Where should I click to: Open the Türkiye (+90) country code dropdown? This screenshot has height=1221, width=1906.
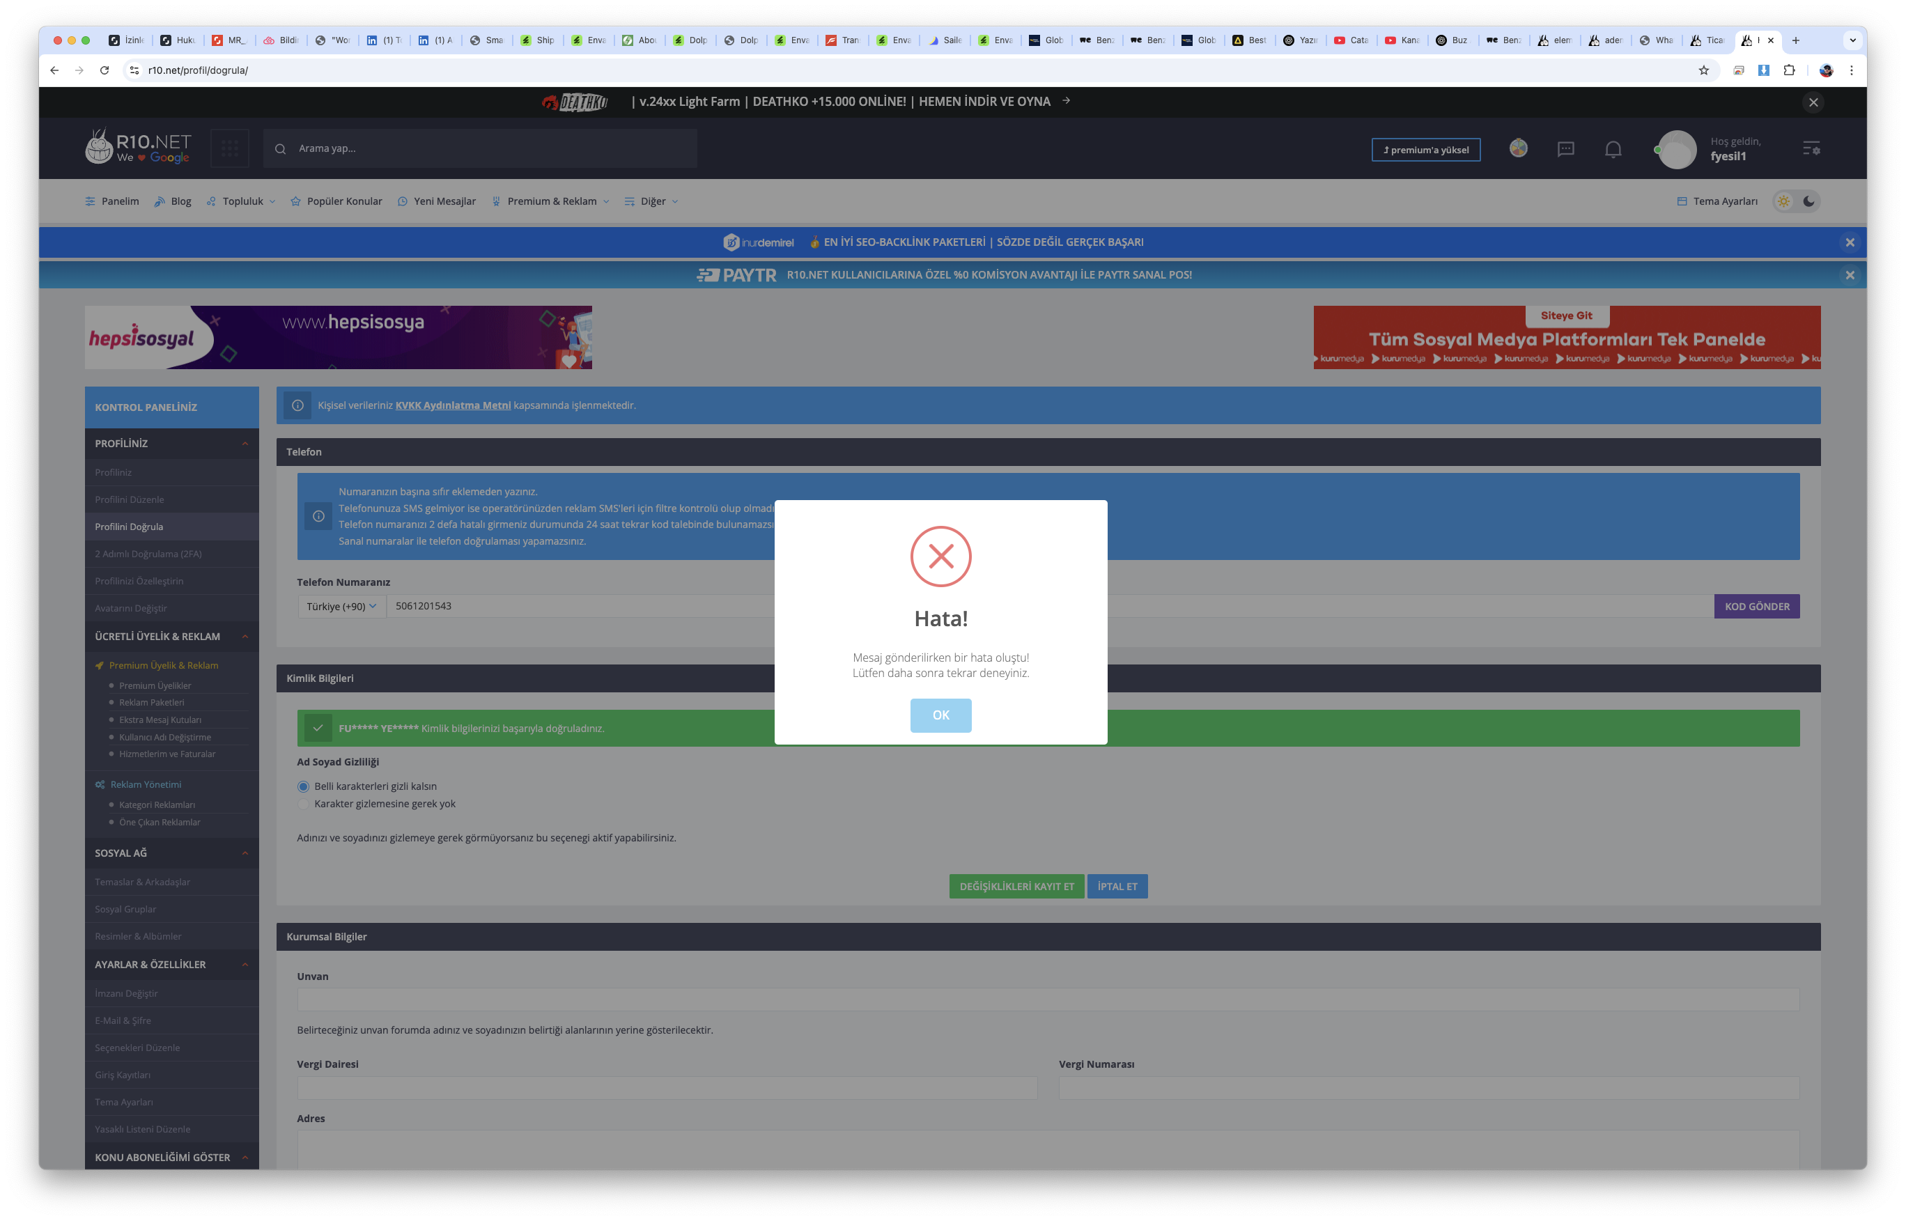pyautogui.click(x=342, y=607)
